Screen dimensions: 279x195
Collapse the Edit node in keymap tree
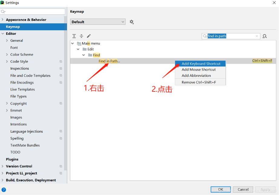click(x=78, y=49)
